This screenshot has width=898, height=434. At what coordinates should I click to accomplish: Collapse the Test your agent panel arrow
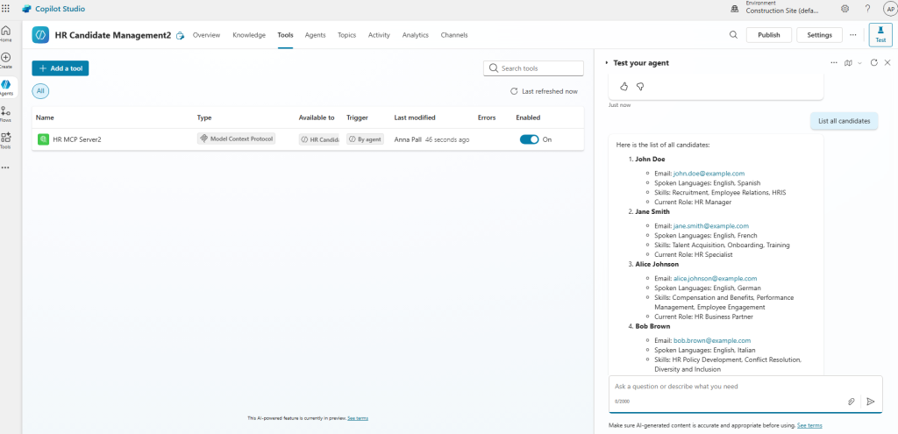click(x=606, y=63)
